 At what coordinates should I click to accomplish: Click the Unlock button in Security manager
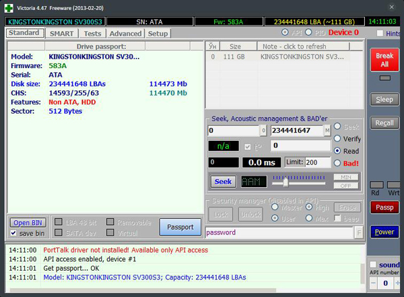(250, 214)
